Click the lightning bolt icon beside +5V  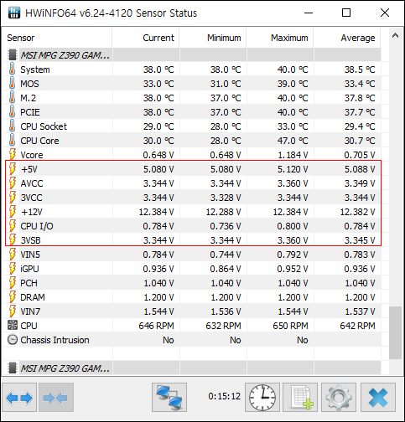(13, 168)
